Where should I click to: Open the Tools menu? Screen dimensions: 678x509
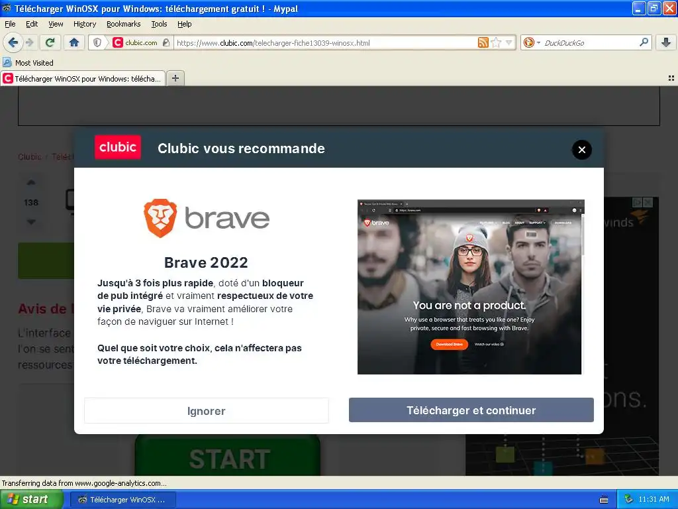[x=159, y=24]
